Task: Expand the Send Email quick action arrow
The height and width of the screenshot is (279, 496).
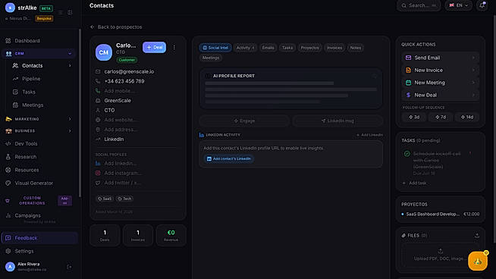Action: click(473, 58)
